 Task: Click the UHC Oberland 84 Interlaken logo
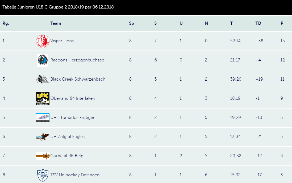(43, 98)
